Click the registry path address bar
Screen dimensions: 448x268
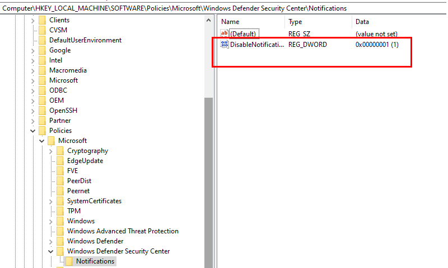(223, 8)
